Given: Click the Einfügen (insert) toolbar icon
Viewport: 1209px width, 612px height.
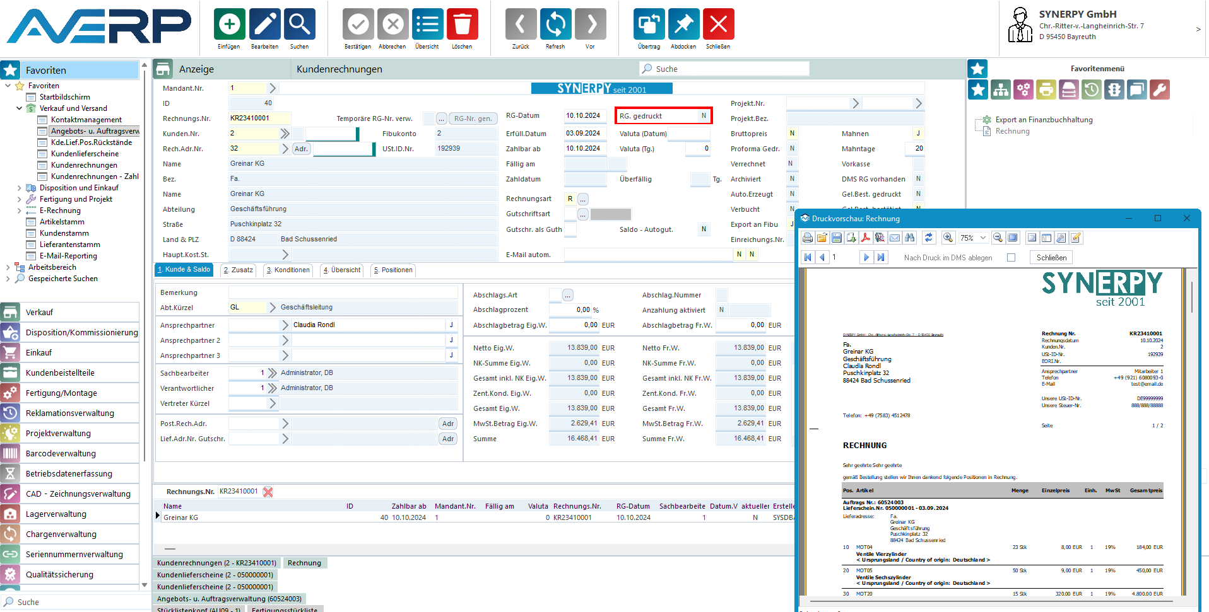Looking at the screenshot, I should (229, 25).
